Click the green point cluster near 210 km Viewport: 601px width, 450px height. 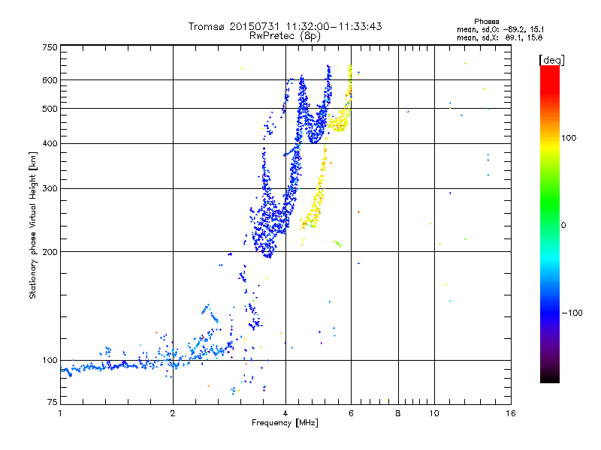click(x=337, y=243)
